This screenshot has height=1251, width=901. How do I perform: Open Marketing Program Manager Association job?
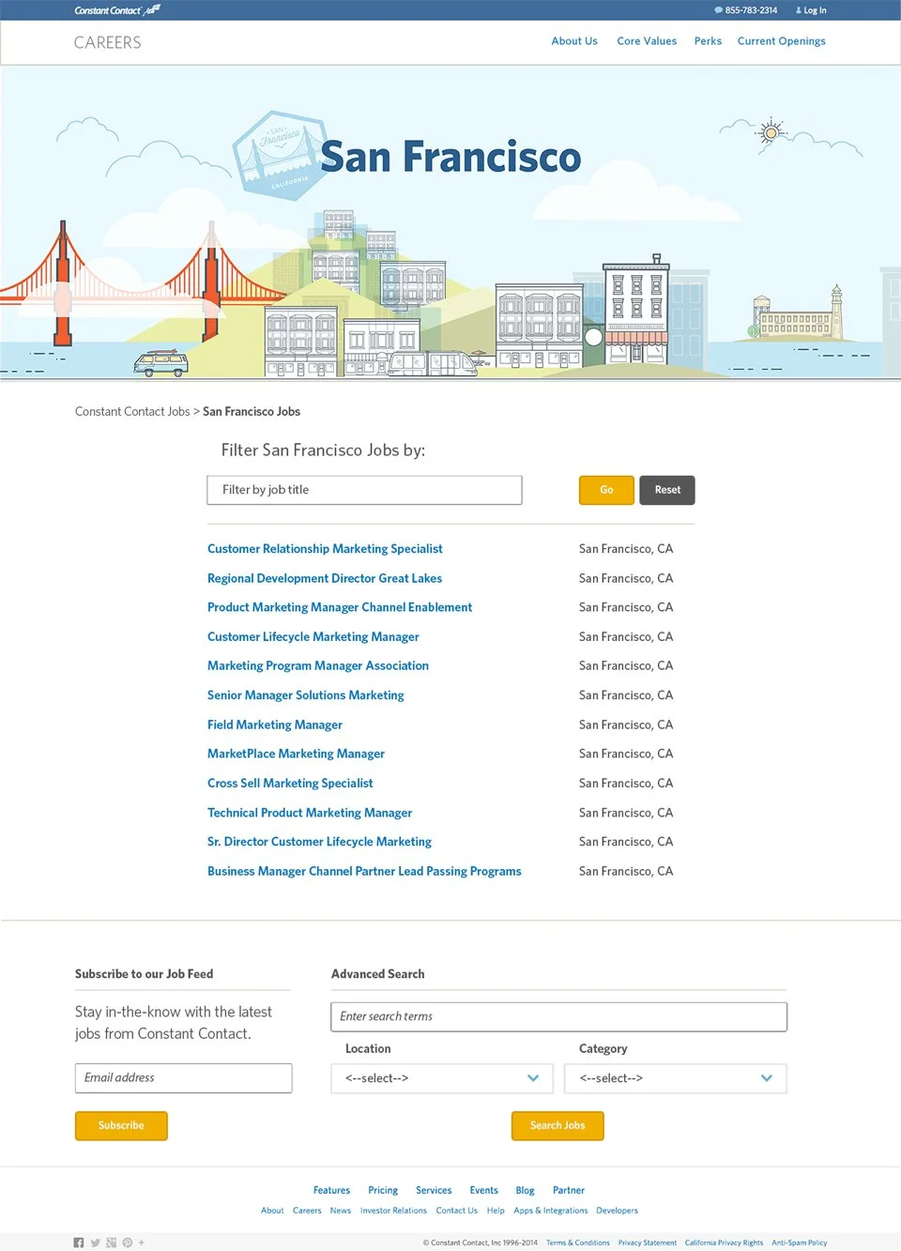(x=318, y=665)
